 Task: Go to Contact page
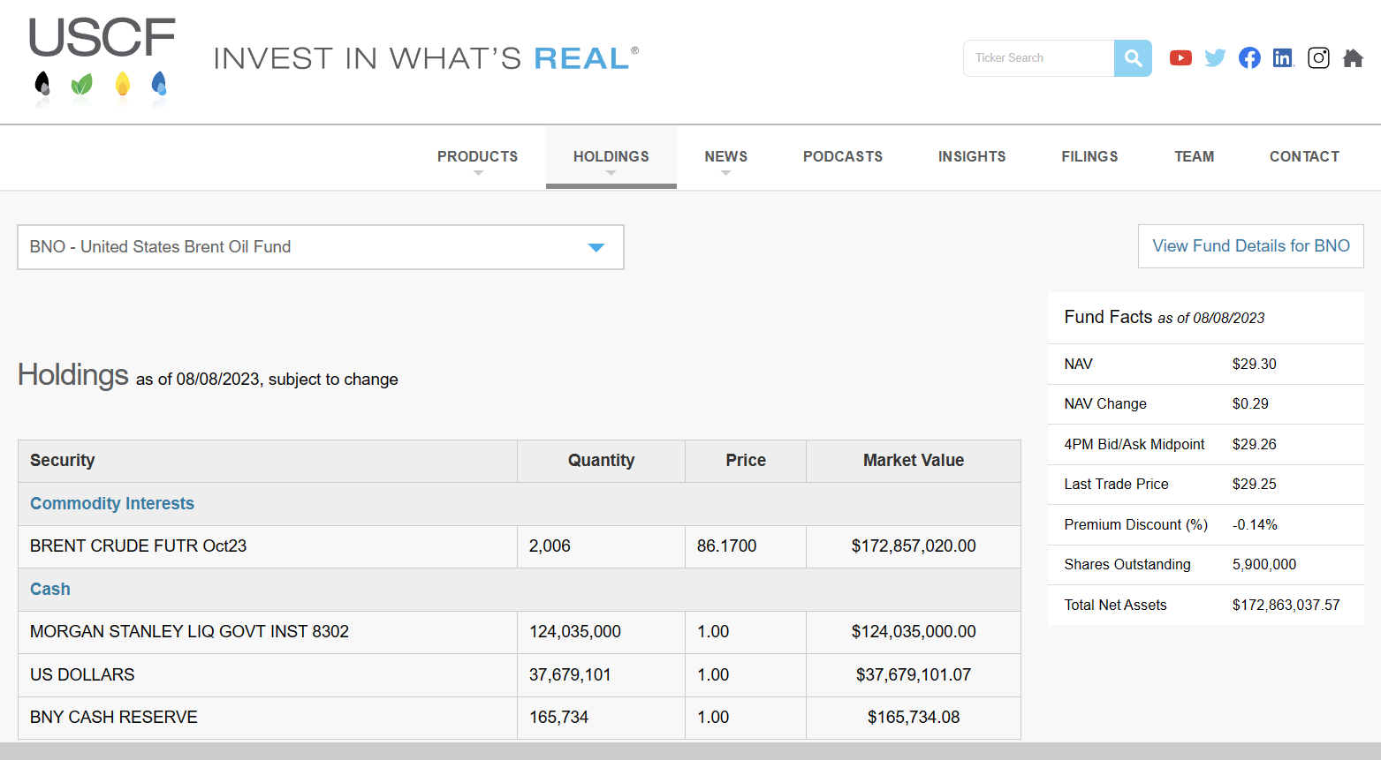(x=1304, y=157)
